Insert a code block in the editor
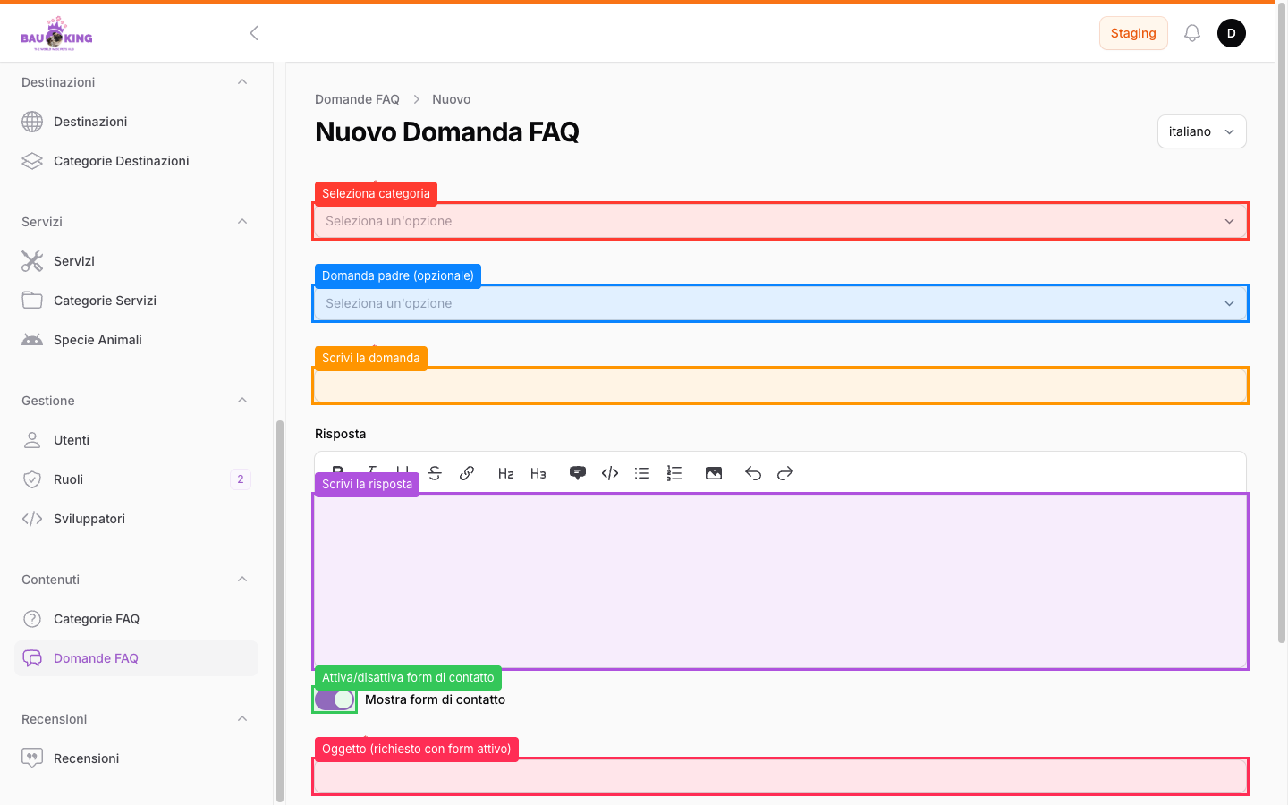 [x=610, y=473]
